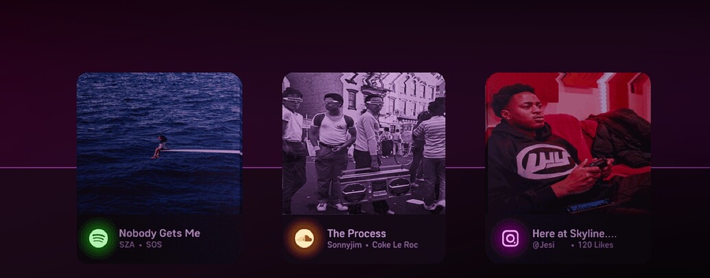Click the artist name SZA
Viewport: 710px width, 278px height.
point(127,245)
